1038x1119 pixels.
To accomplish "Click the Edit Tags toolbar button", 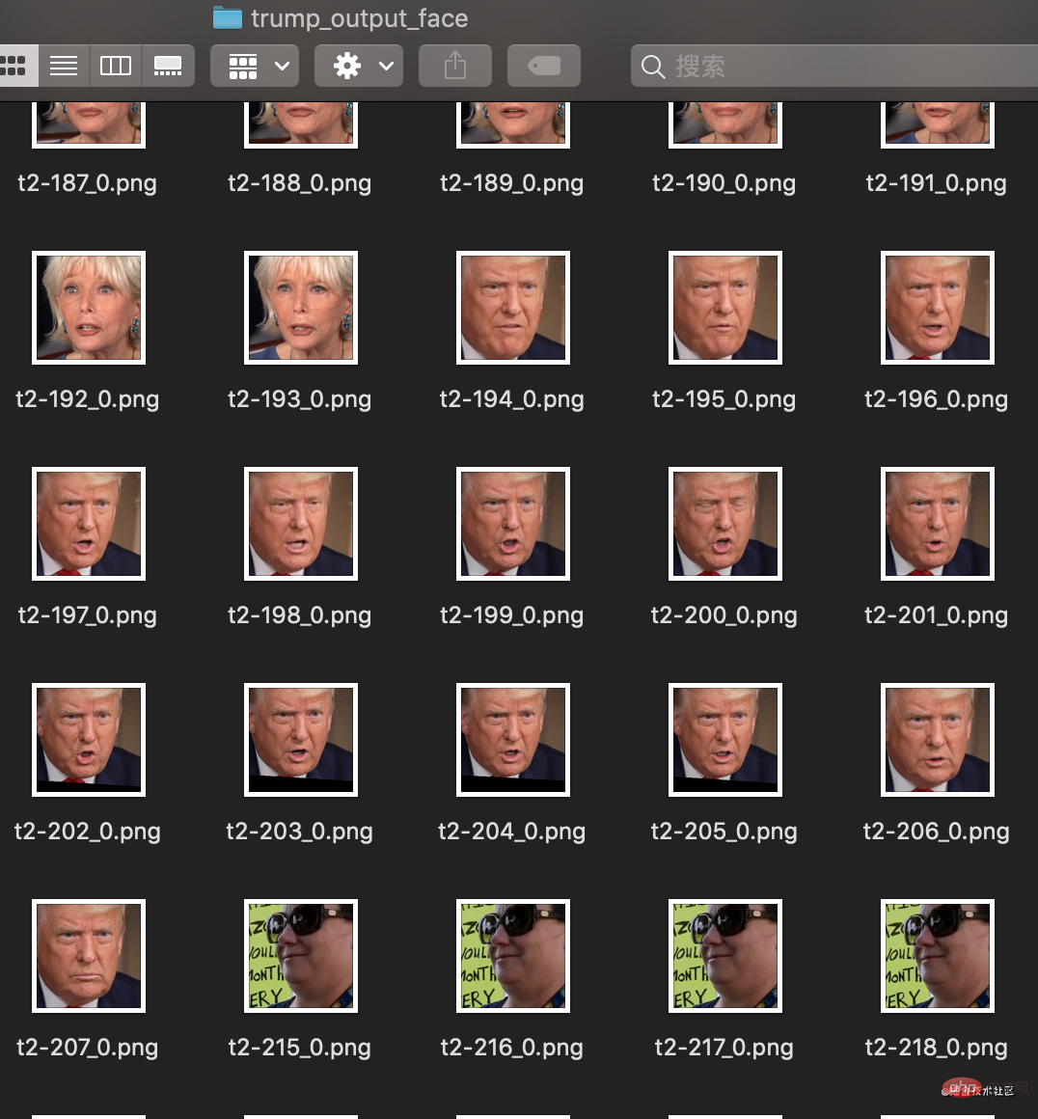I will pyautogui.click(x=544, y=66).
